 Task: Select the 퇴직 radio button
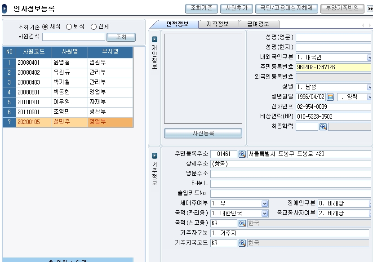[69, 27]
